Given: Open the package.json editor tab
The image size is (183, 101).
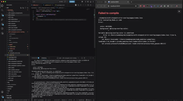Looking at the screenshot, I should coord(60,5).
